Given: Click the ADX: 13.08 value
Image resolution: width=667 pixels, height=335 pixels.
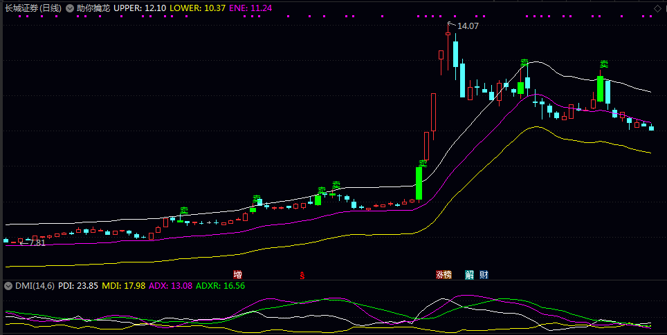Looking at the screenshot, I should pos(170,286).
